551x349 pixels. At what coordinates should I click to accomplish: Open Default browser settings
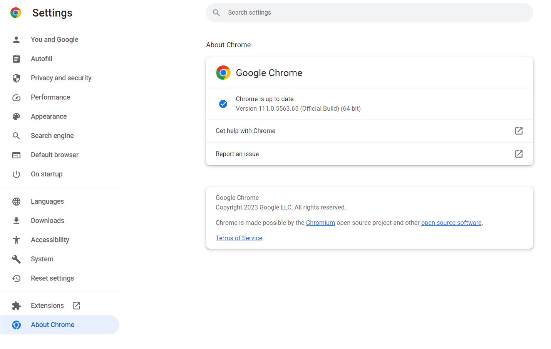(x=55, y=155)
